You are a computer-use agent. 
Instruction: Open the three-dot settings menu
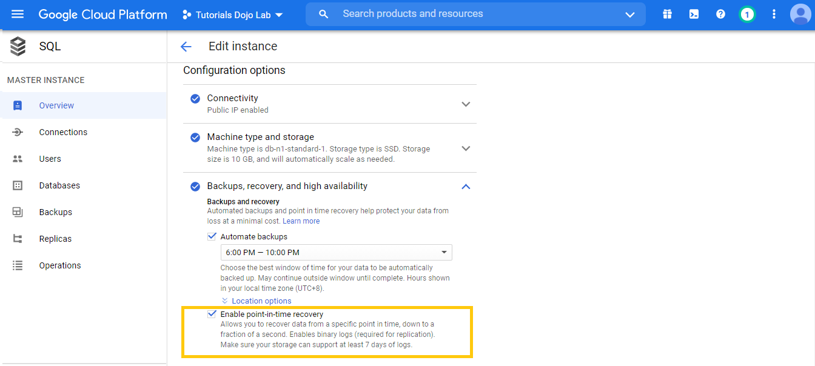(774, 14)
